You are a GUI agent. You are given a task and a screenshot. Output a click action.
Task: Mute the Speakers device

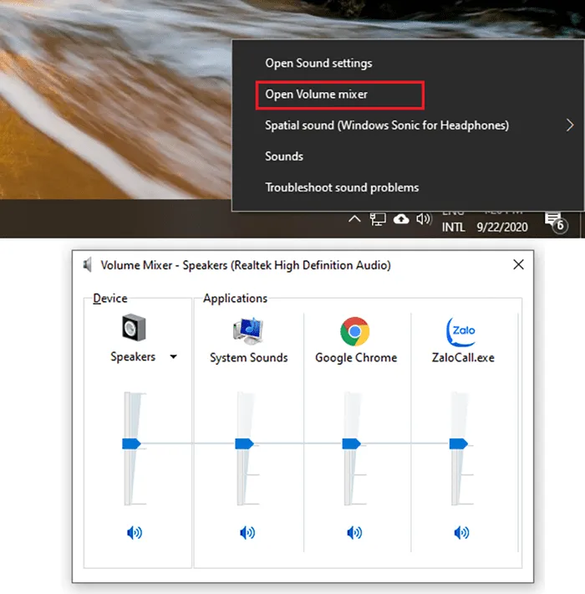coord(134,532)
